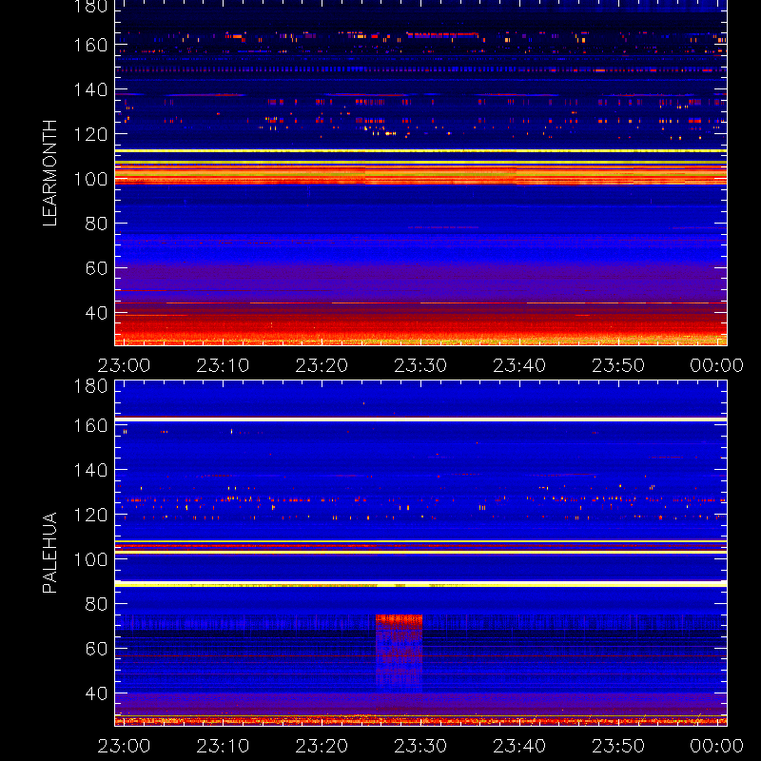Select the 80 tick label on PALEHUA plot

(x=96, y=604)
